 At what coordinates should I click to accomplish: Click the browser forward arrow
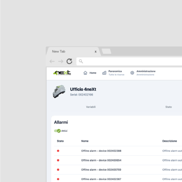coord(61,61)
